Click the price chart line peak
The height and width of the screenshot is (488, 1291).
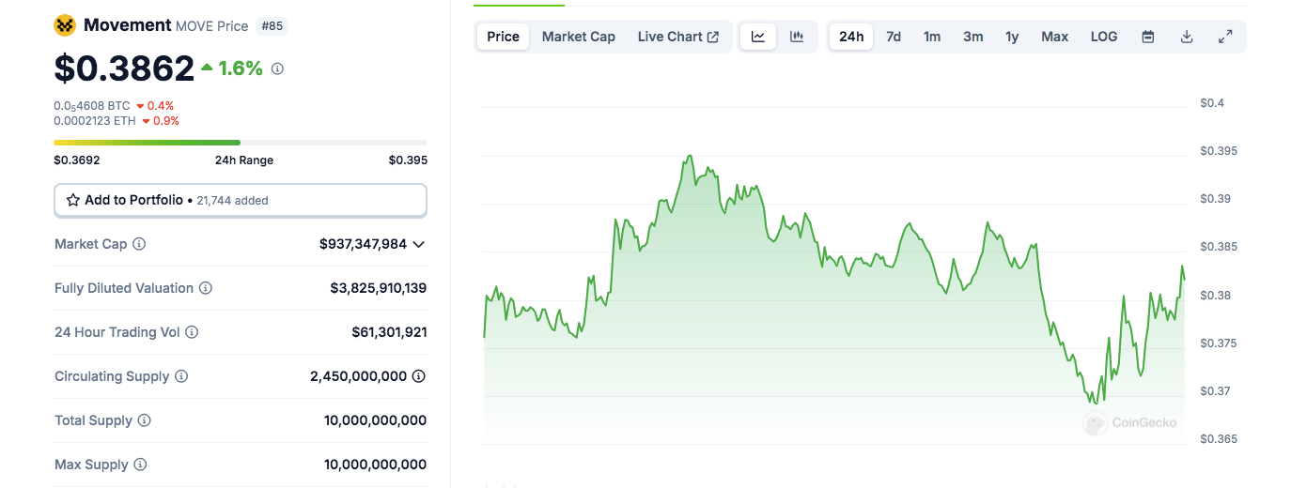[x=690, y=157]
